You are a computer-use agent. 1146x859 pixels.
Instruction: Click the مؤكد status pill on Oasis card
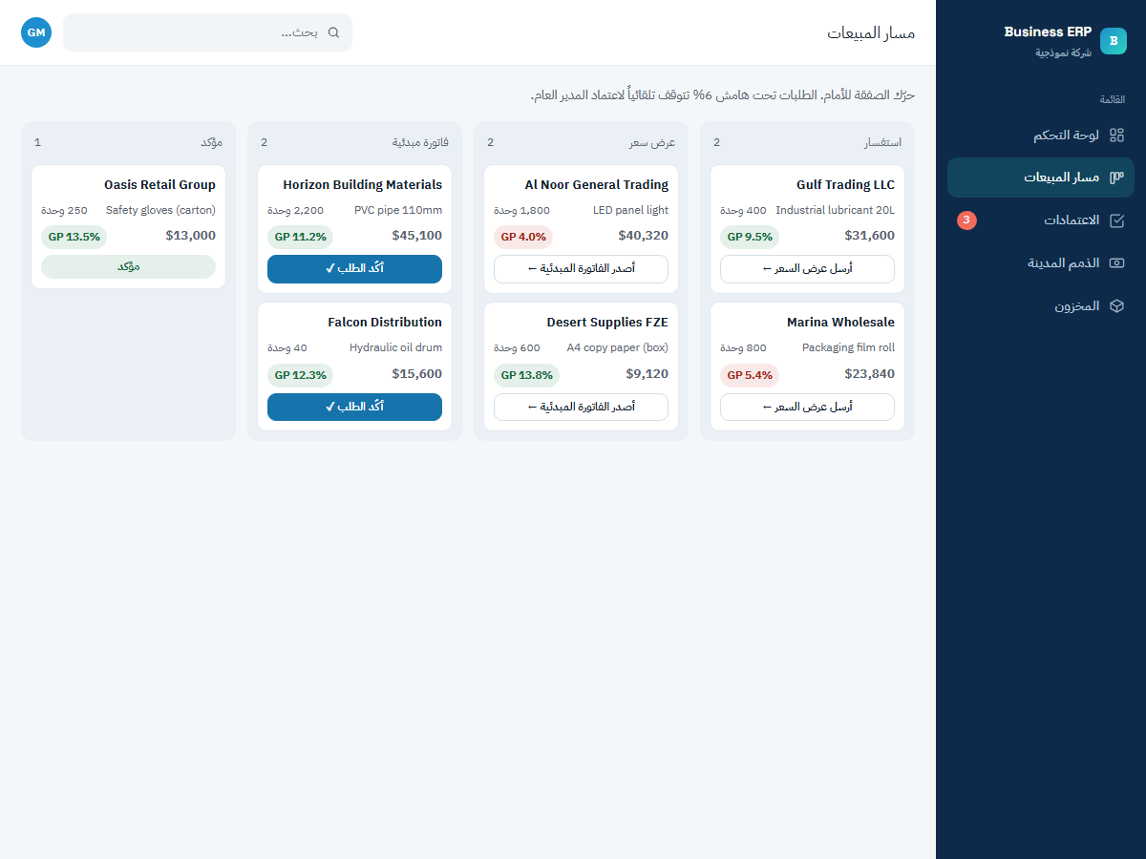(x=128, y=267)
